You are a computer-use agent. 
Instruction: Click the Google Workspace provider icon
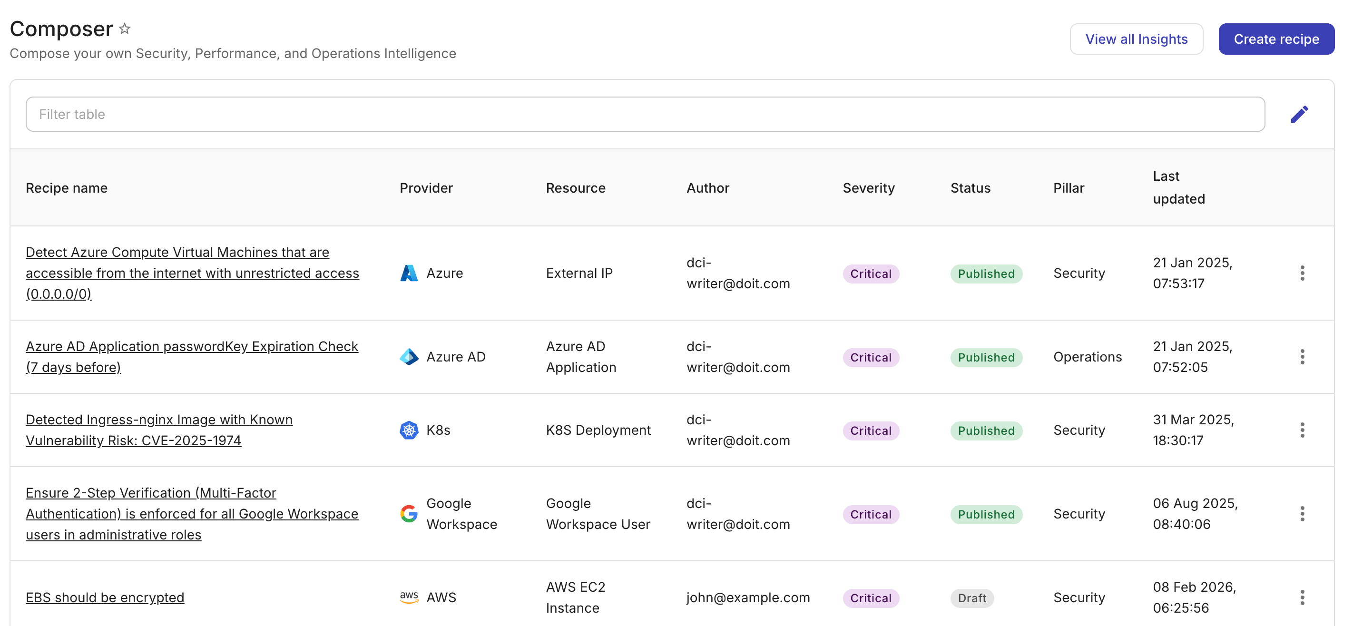pyautogui.click(x=408, y=513)
